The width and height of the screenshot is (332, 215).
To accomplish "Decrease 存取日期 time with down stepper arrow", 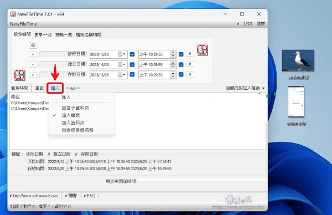I will pos(173,76).
